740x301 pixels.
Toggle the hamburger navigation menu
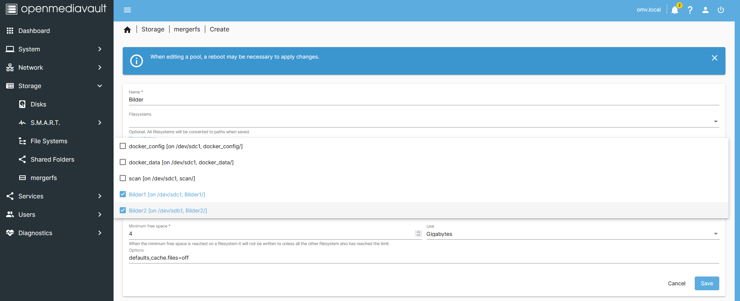tap(127, 10)
